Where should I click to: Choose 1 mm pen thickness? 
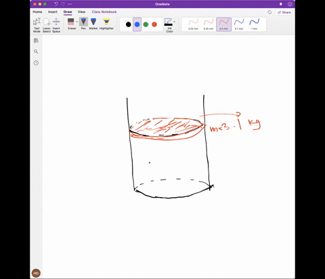254,24
